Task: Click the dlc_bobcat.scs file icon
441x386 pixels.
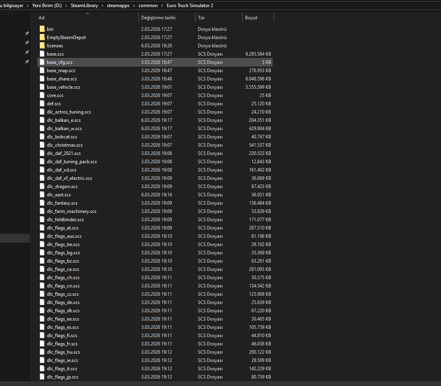Action: [42, 137]
